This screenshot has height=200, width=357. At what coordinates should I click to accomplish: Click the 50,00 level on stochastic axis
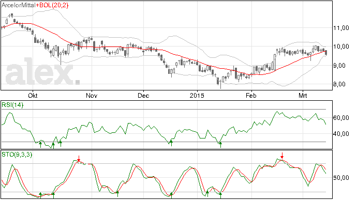tap(341, 178)
